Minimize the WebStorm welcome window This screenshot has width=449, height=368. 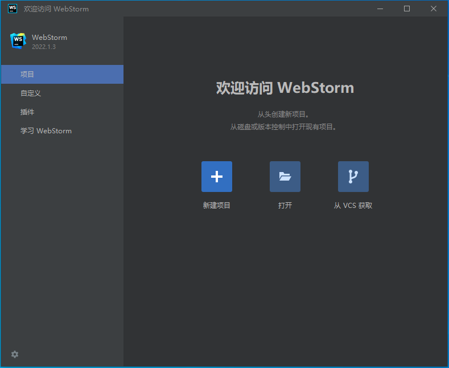pos(380,9)
